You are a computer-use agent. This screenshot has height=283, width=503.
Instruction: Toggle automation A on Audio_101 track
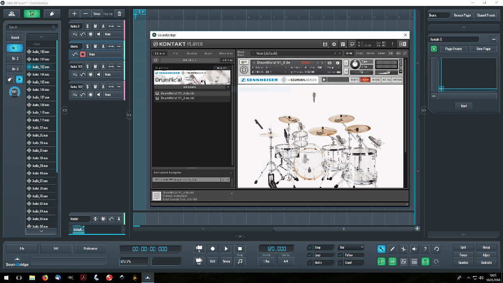point(103,67)
